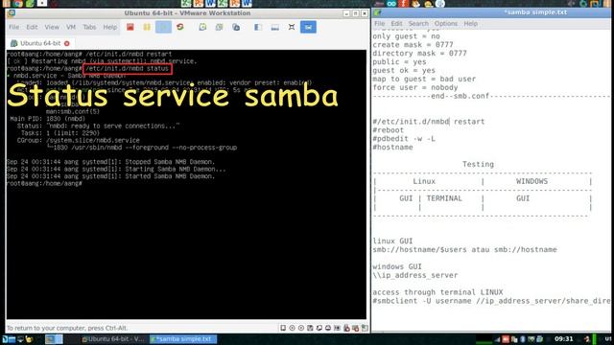Click the Chrome launcher icon in top panel
The image size is (614, 345).
point(18,4)
